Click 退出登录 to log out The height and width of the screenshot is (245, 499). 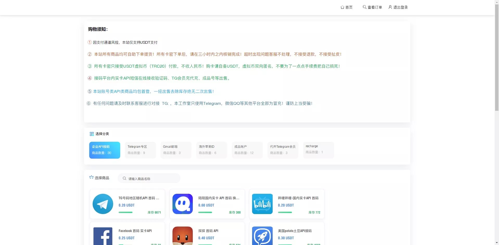click(398, 7)
